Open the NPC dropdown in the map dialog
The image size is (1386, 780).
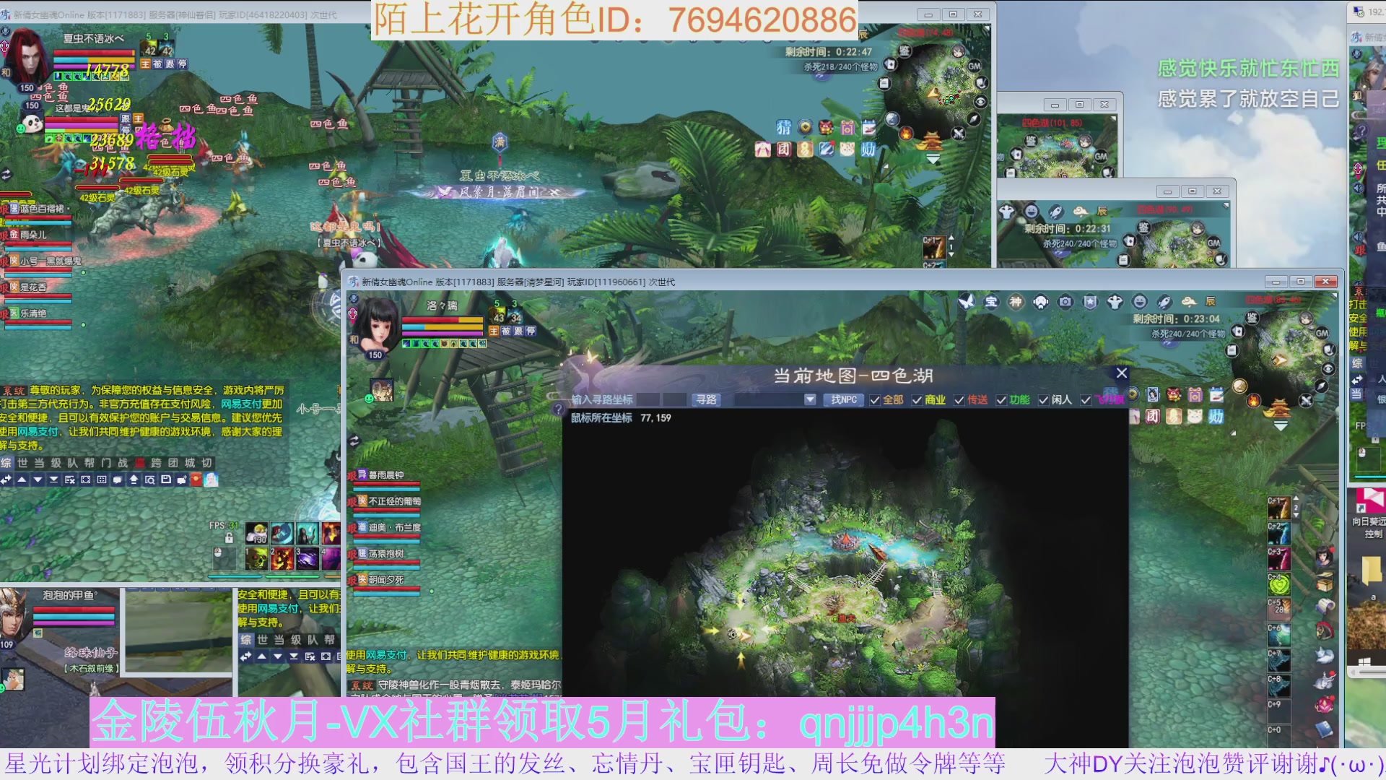click(x=810, y=399)
